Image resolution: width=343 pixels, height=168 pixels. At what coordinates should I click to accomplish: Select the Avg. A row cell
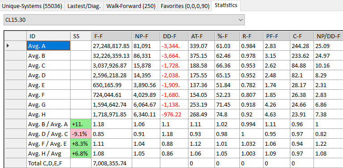pos(48,46)
